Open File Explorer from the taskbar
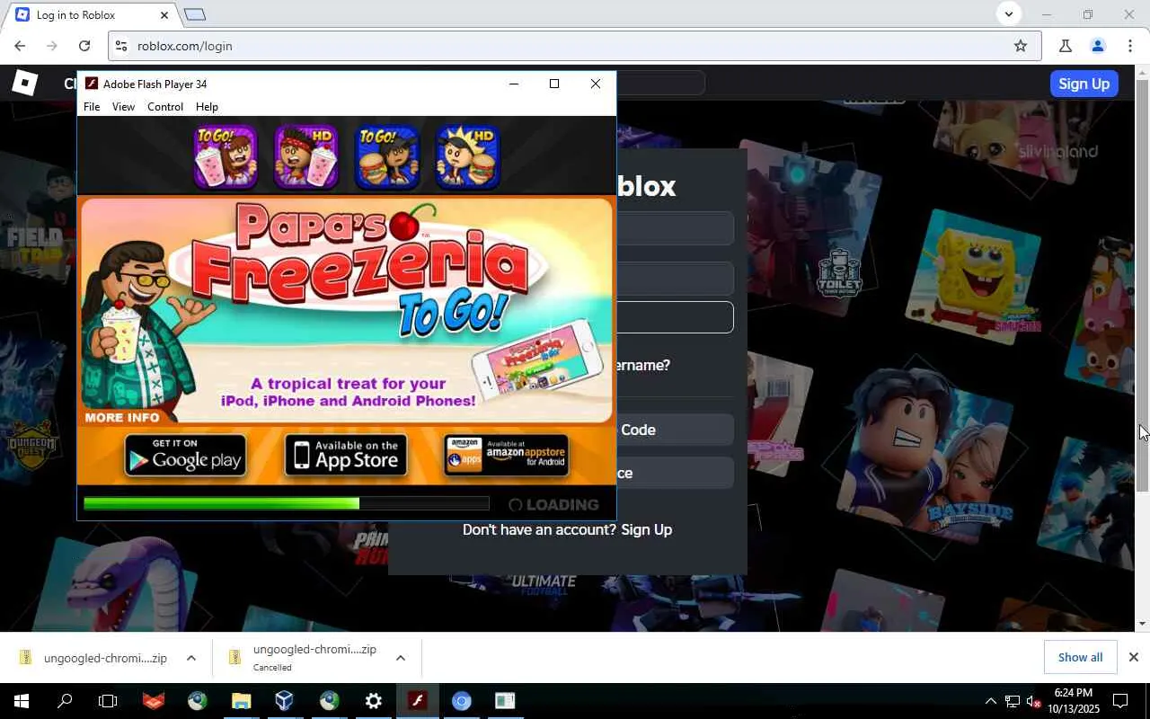The image size is (1150, 719). tap(241, 701)
